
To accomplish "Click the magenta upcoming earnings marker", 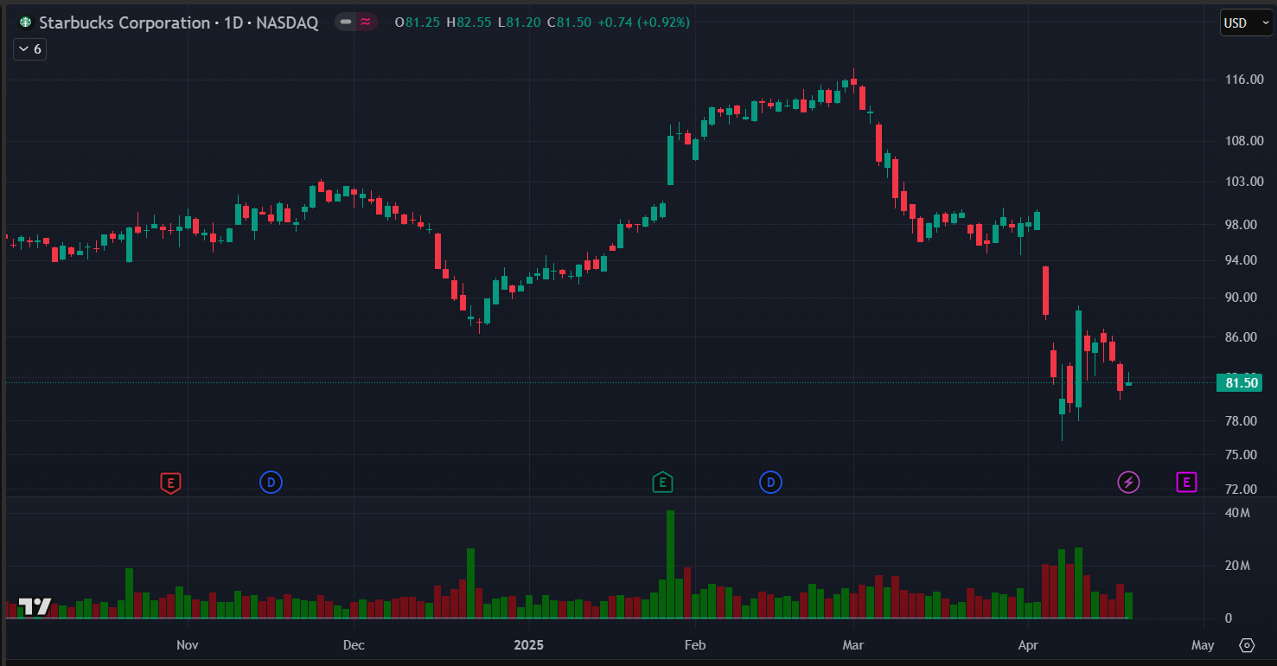I will tap(1187, 483).
